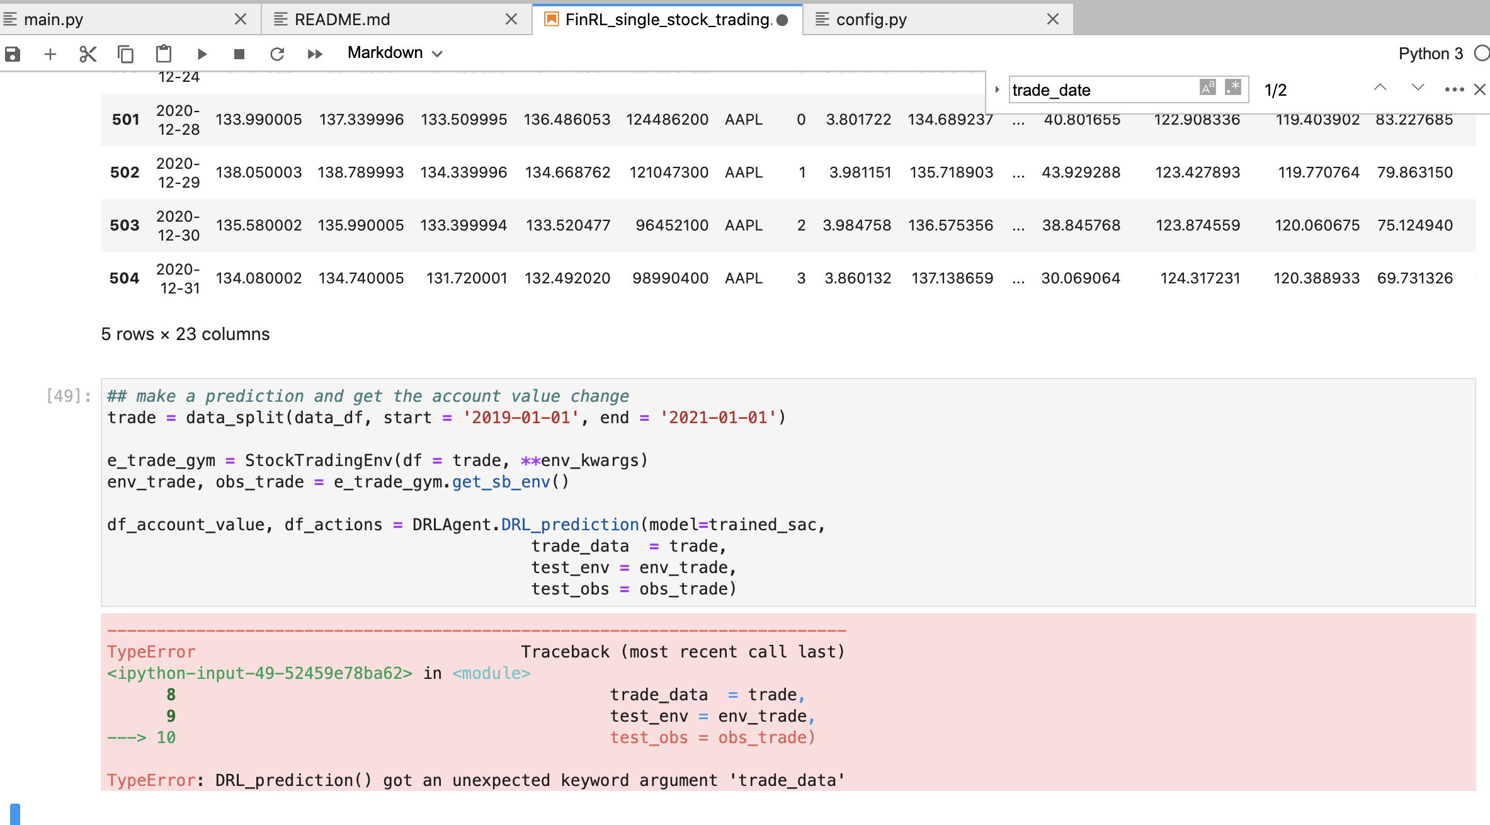
Task: Go to the previous search match
Action: coord(1380,88)
